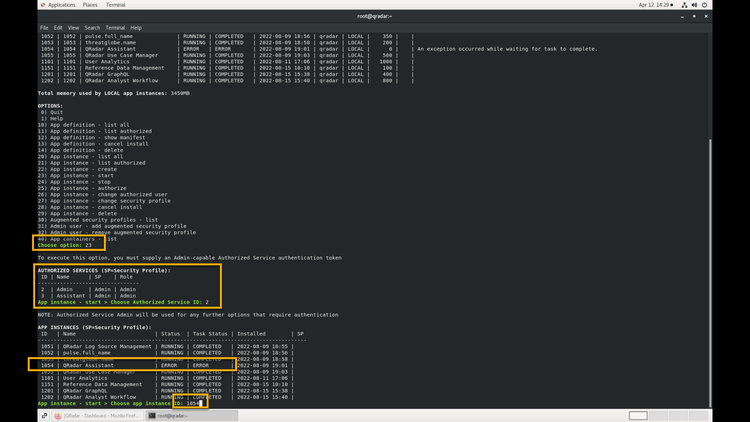Viewport: 750px width, 422px height.
Task: Click the volume speaker icon
Action: tap(694, 5)
